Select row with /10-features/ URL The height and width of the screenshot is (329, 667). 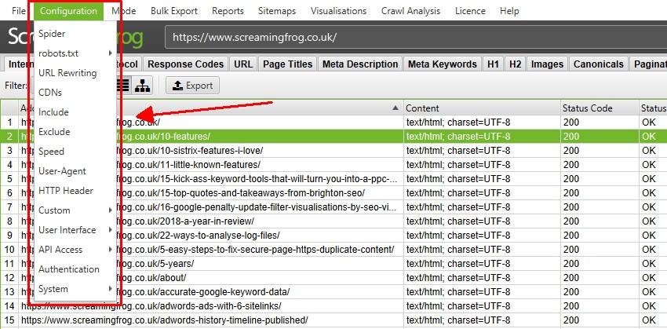click(x=333, y=137)
